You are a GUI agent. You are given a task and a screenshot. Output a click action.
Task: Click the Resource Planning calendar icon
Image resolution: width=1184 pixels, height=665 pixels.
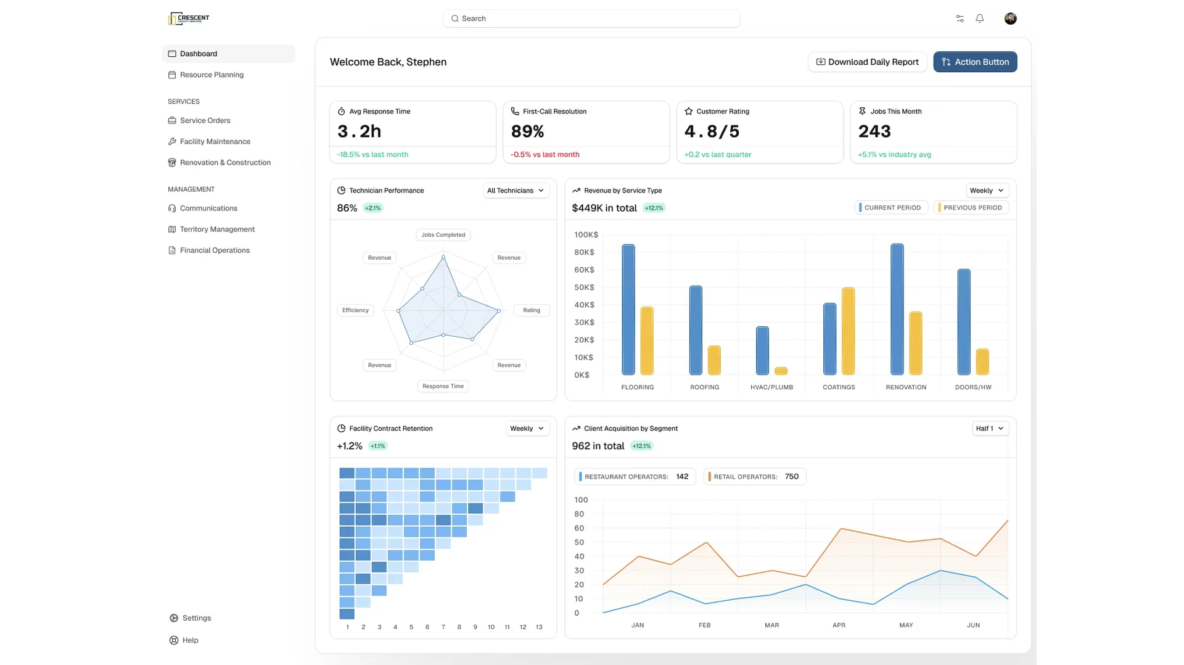pos(172,75)
